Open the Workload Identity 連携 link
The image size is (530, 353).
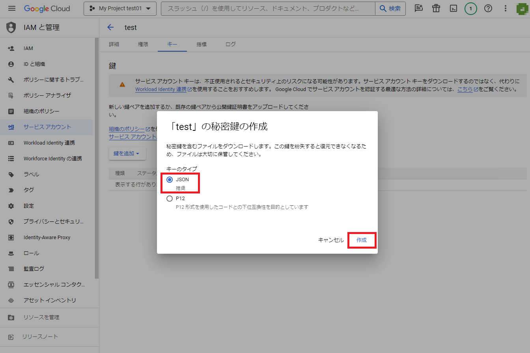161,89
